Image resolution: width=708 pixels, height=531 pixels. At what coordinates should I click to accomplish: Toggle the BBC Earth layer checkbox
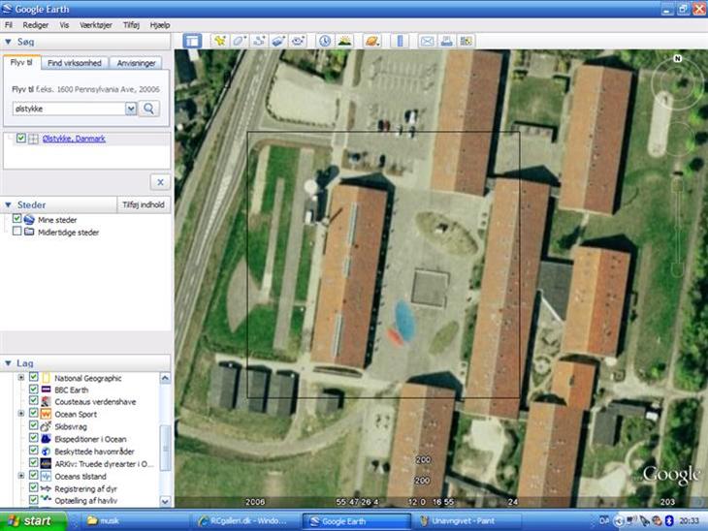click(x=33, y=389)
